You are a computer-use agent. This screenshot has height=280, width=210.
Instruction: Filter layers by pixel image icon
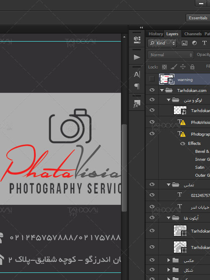pos(184,43)
